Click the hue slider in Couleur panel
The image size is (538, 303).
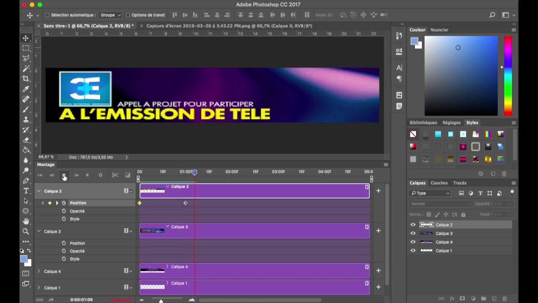tap(508, 76)
